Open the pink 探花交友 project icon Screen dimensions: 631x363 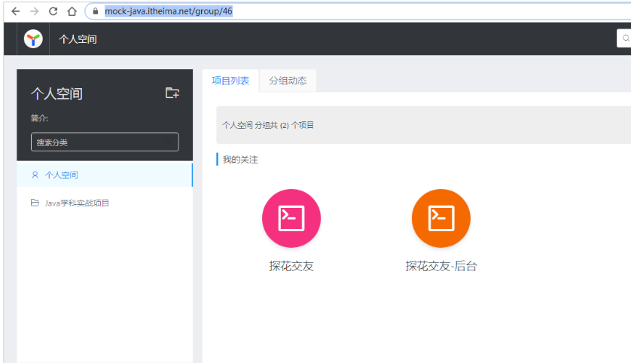291,218
